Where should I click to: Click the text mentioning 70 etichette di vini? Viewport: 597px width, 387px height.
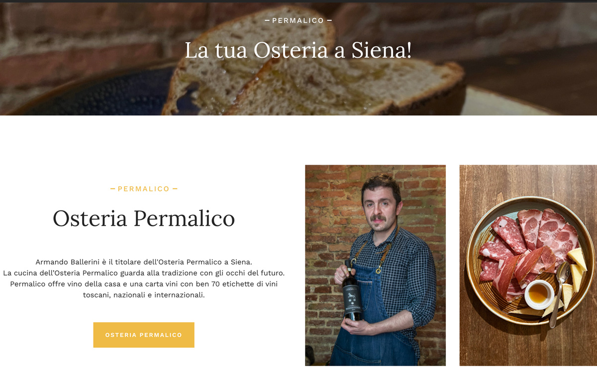(x=144, y=284)
